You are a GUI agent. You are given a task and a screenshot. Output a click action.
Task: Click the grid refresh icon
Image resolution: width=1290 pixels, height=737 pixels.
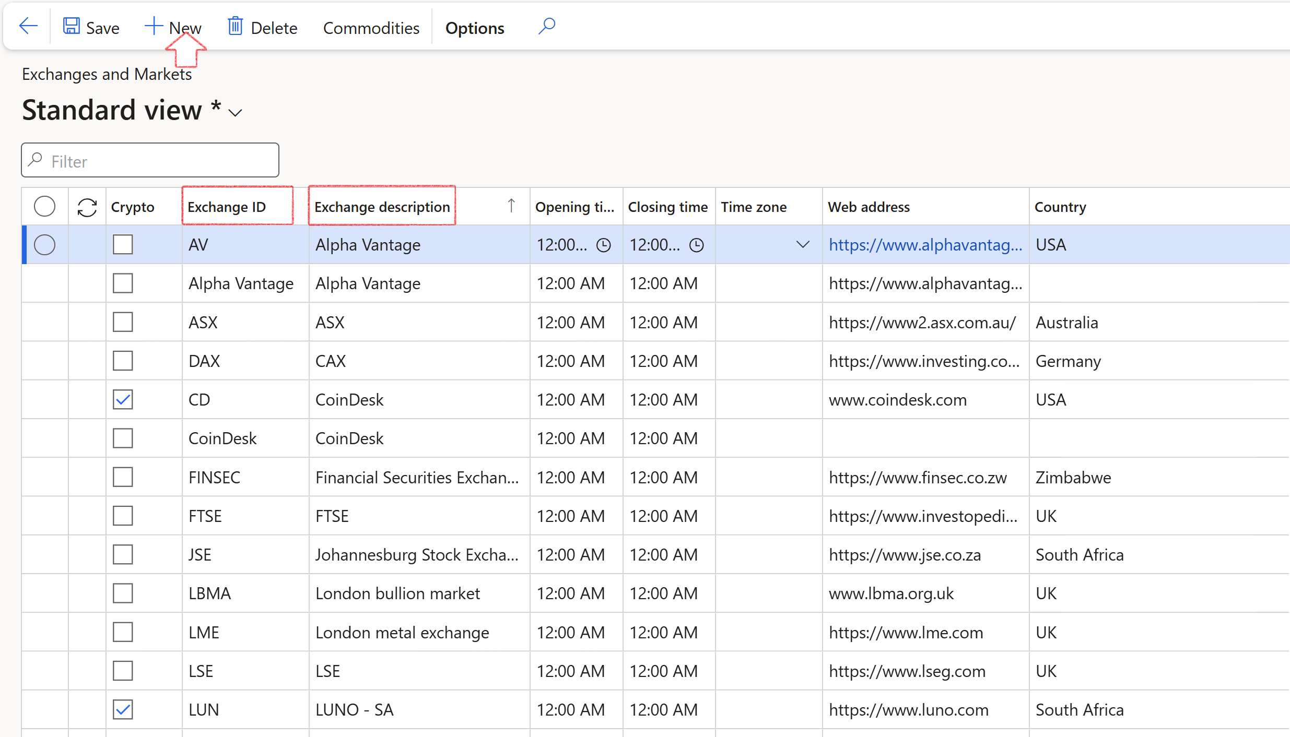87,207
